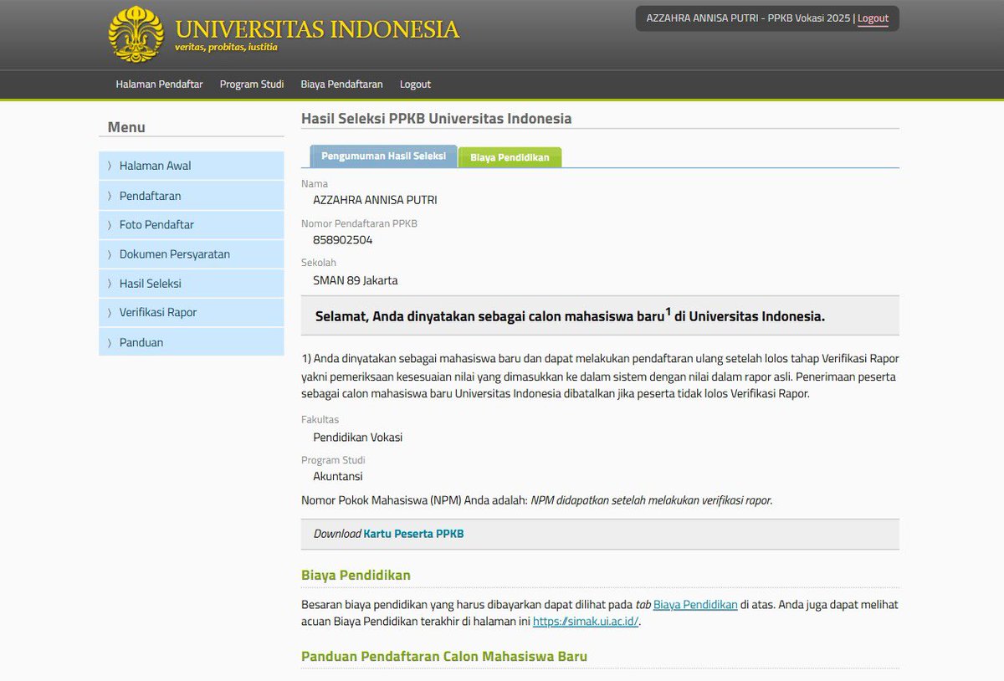Open Foto Pendaftar in sidebar menu
Image resolution: width=1004 pixels, height=681 pixels.
click(192, 225)
